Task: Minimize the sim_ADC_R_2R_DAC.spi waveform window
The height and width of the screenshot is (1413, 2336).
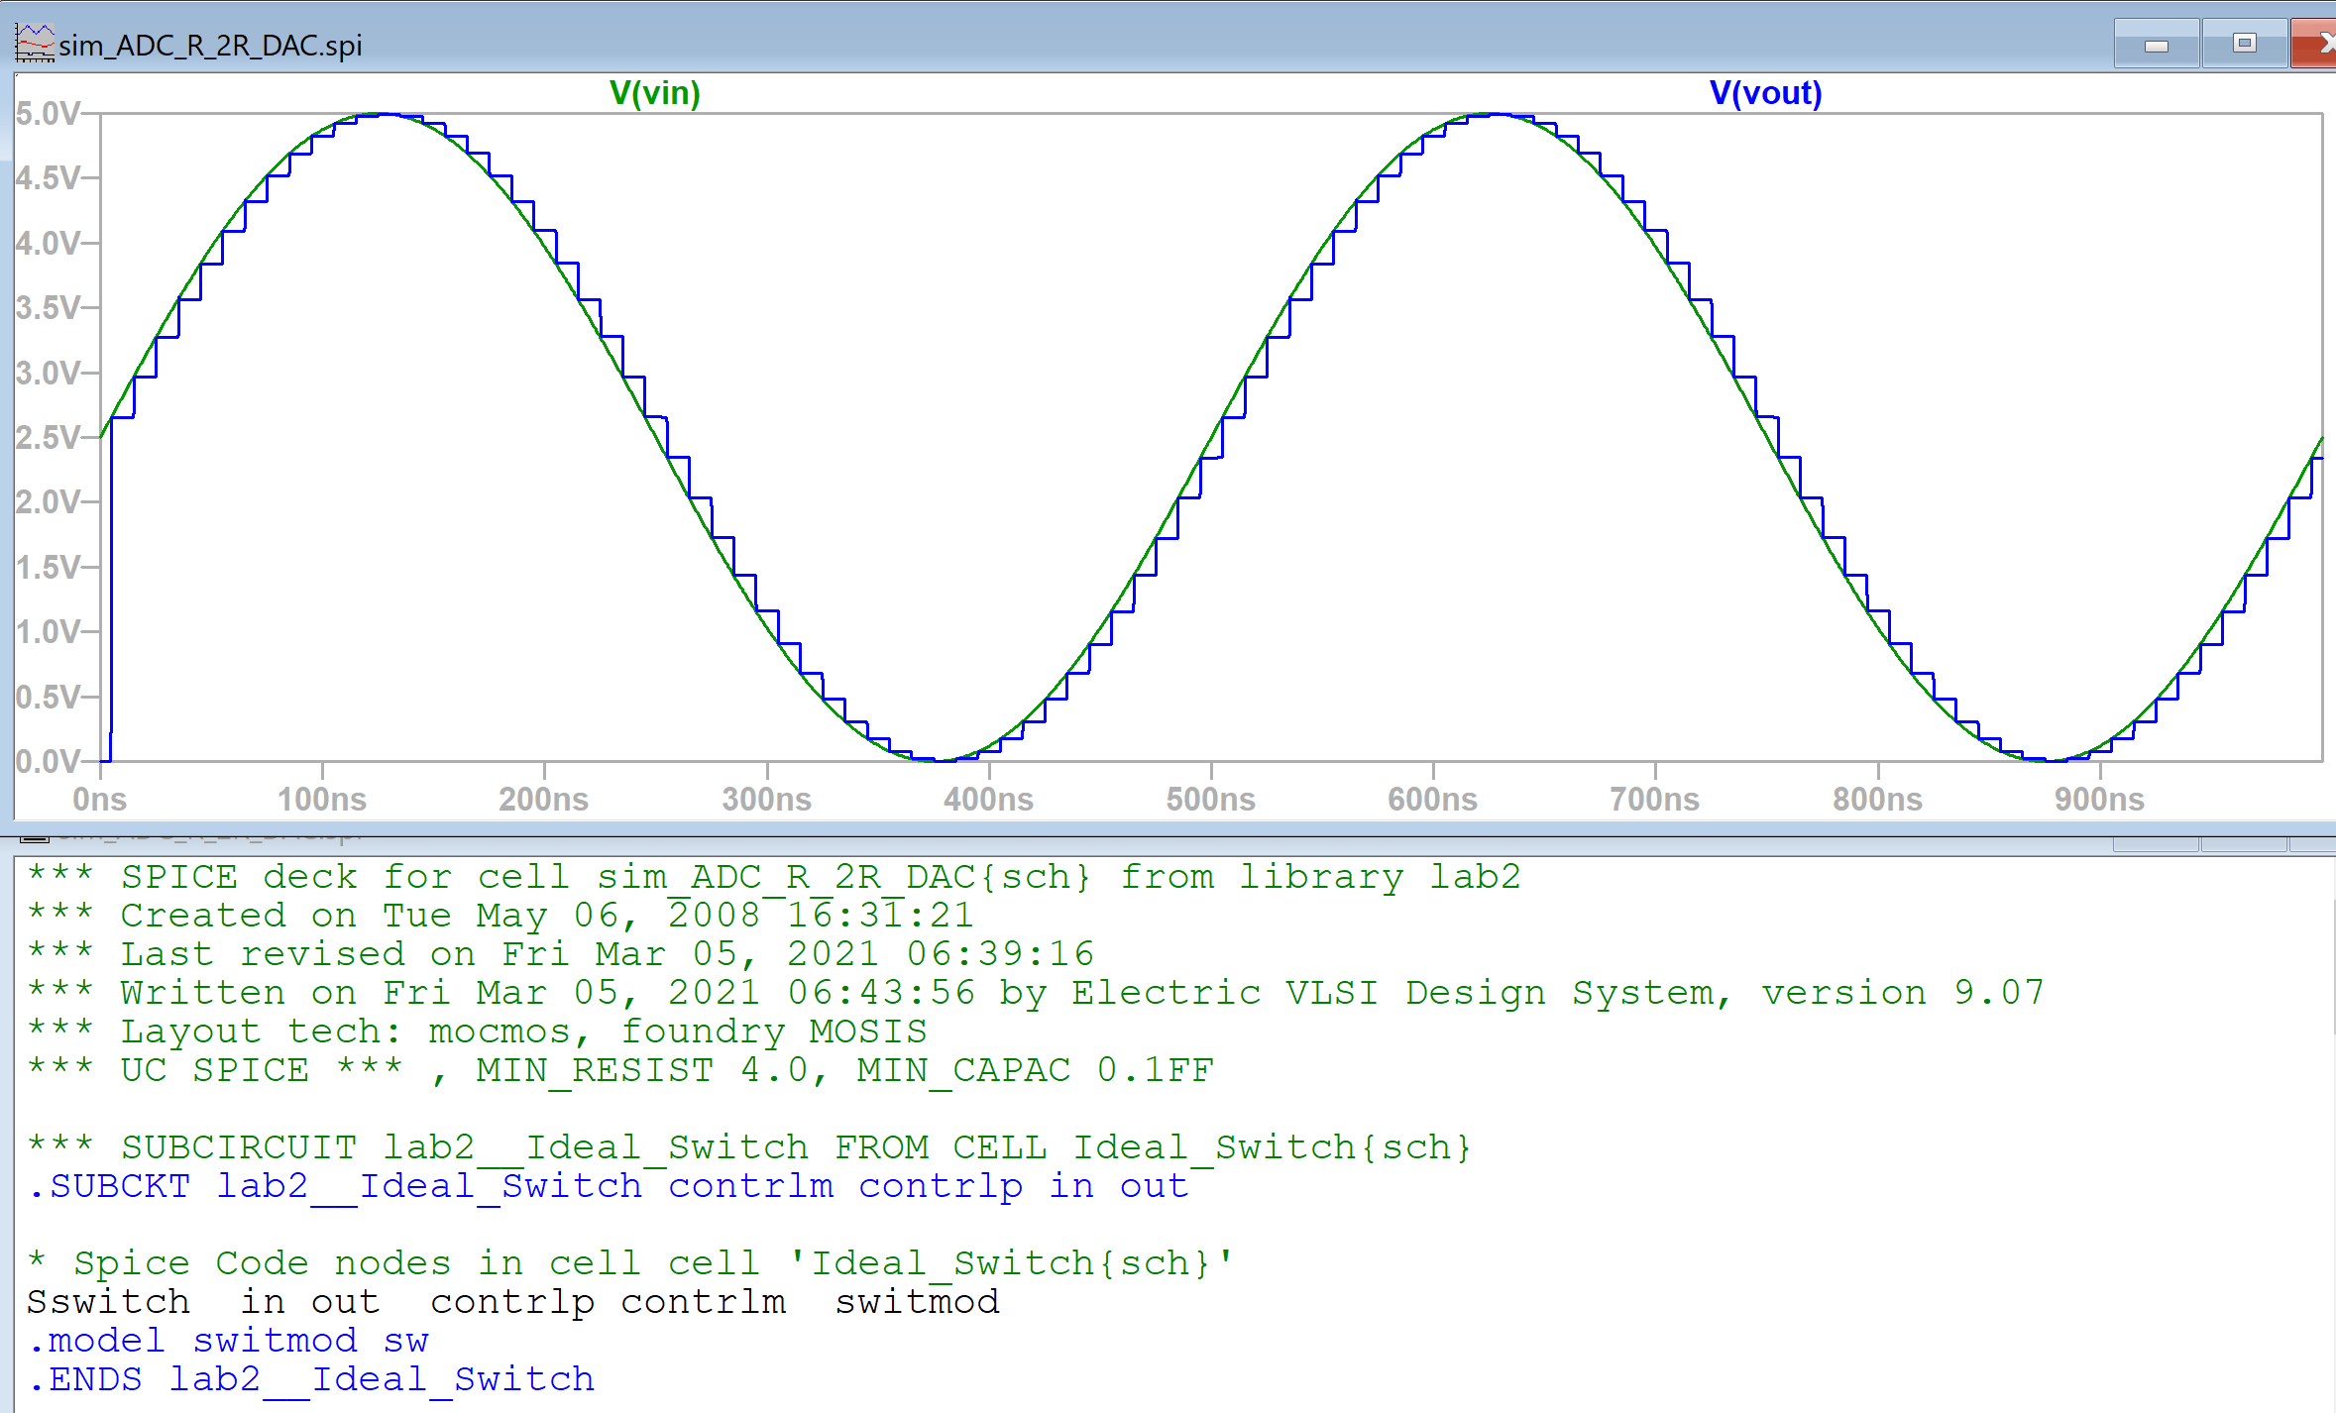Action: coord(2157,43)
